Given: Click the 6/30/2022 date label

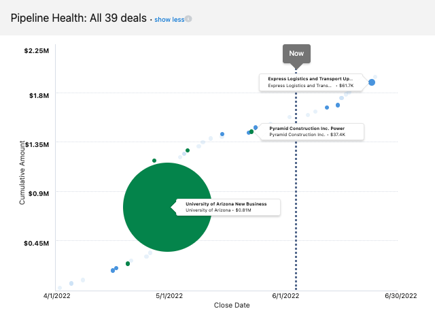Looking at the screenshot, I should coord(401,296).
